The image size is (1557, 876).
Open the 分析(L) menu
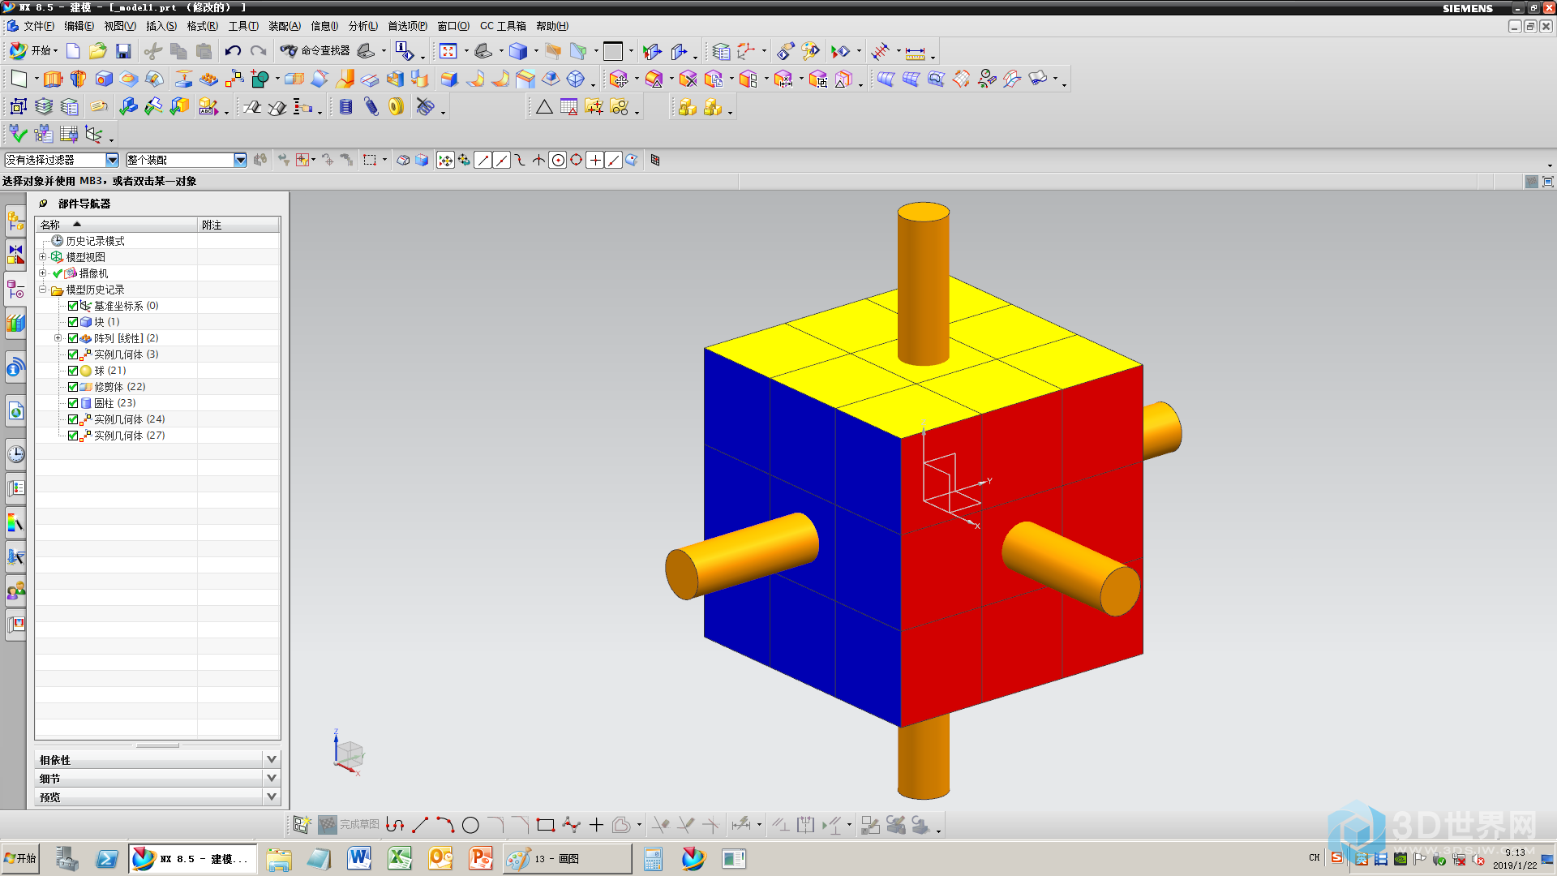363,26
